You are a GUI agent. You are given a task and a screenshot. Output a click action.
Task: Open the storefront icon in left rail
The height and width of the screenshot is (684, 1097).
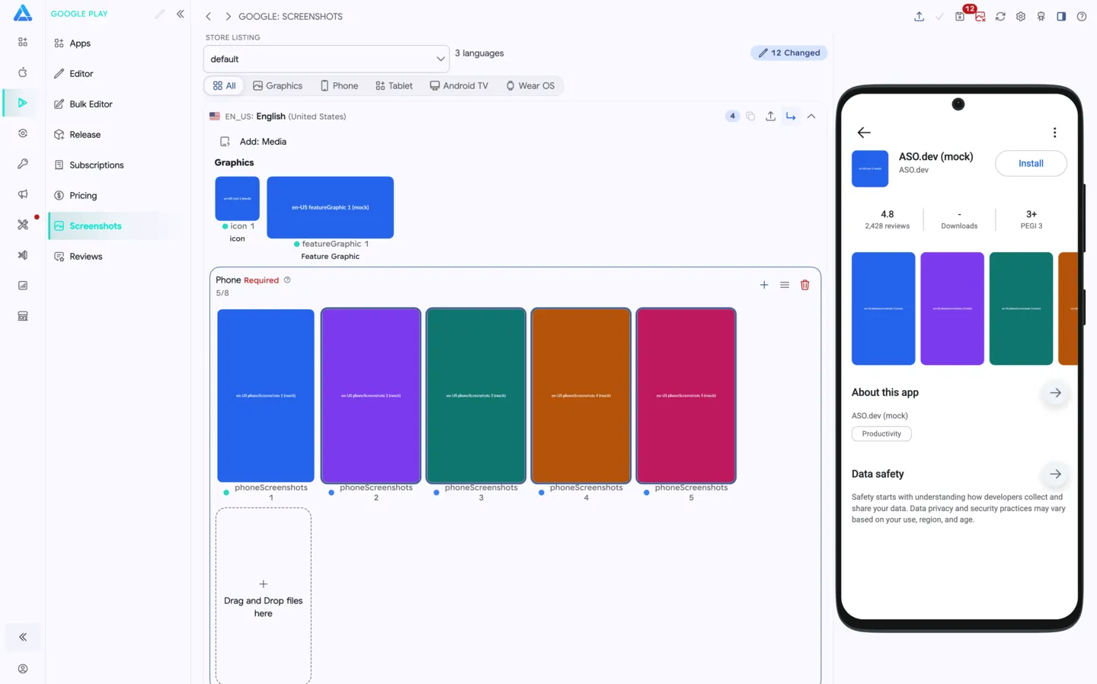23,316
